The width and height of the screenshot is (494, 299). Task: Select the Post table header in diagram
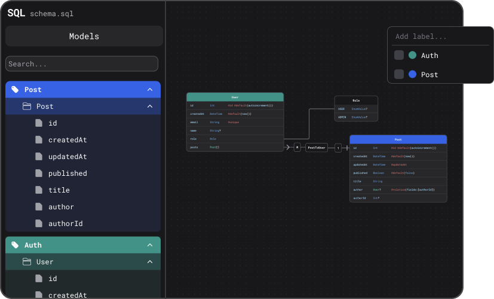[x=398, y=139]
